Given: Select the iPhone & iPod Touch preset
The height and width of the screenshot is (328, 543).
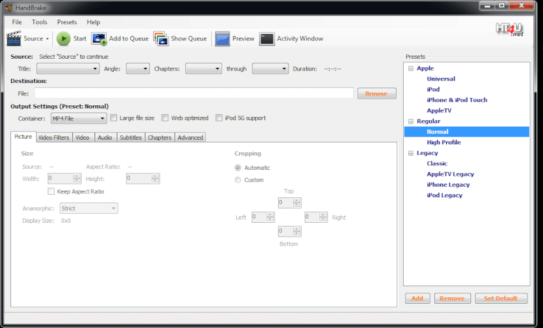Looking at the screenshot, I should click(457, 100).
